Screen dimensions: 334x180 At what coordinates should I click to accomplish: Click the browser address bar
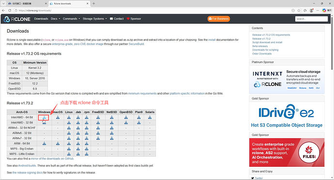pos(151,10)
